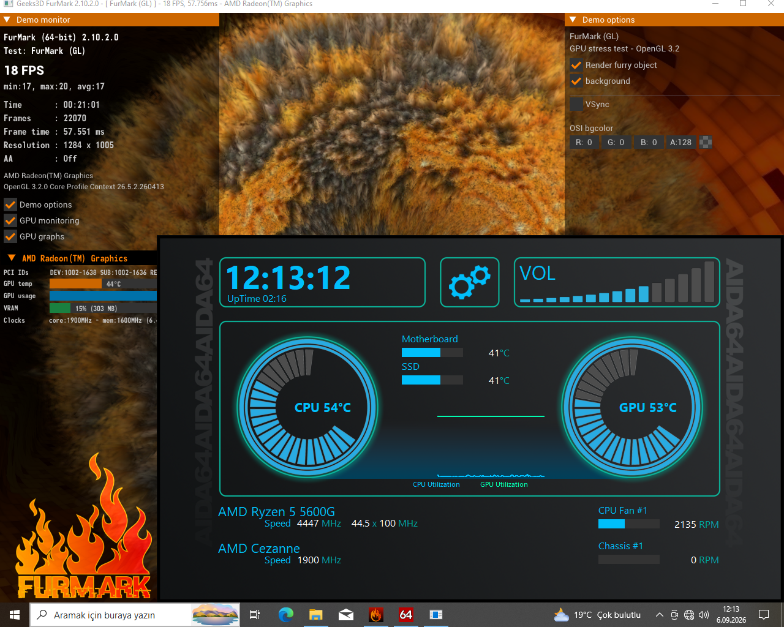Image resolution: width=784 pixels, height=627 pixels.
Task: Switch to FurMark via its taskbar flame icon
Action: click(x=376, y=615)
